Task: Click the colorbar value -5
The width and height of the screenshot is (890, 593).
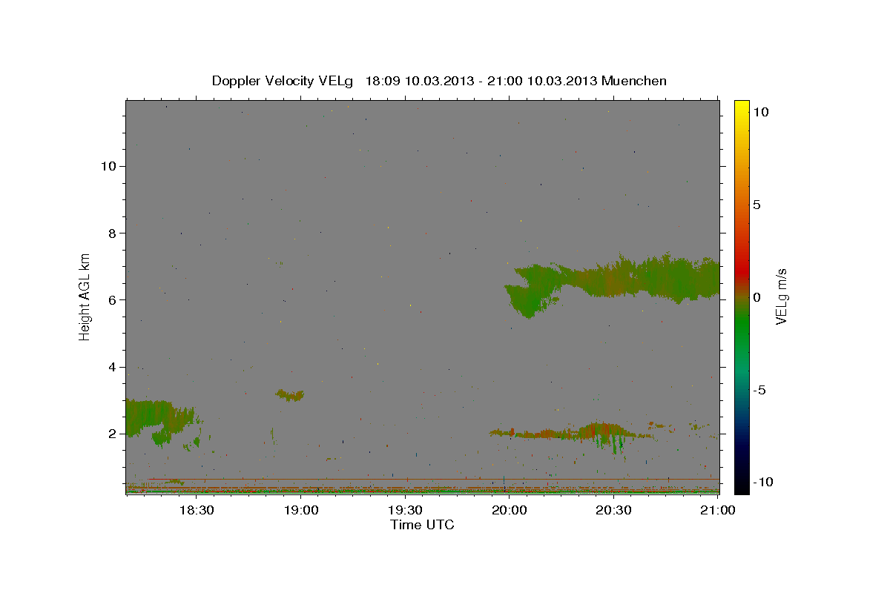Action: 759,390
